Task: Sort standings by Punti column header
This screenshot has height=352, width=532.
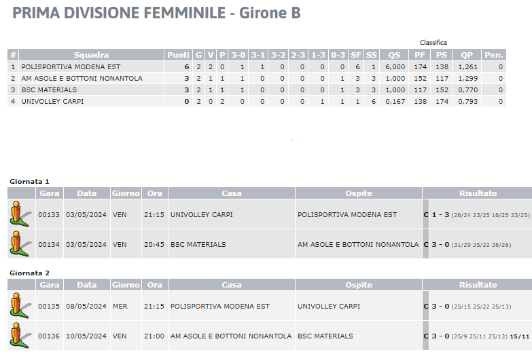Action: click(x=178, y=55)
